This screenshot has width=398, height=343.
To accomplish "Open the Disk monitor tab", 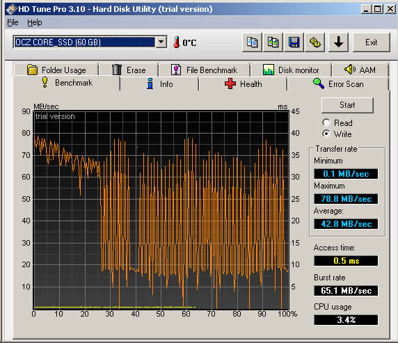I will (x=291, y=70).
